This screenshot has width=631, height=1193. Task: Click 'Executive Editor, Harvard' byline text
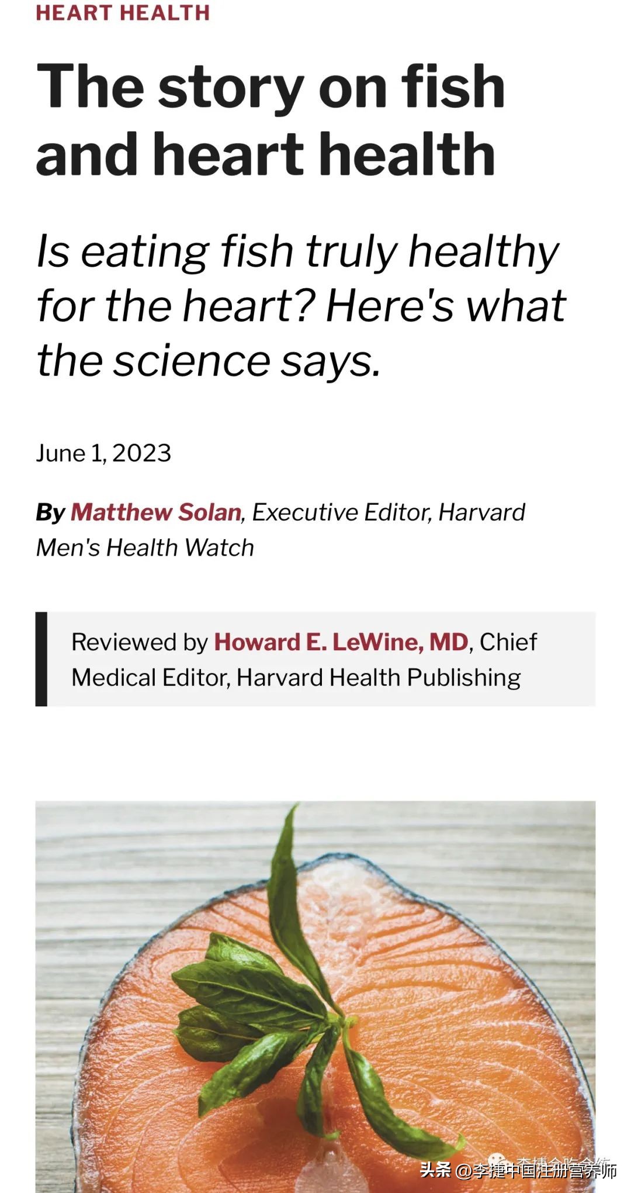[389, 512]
